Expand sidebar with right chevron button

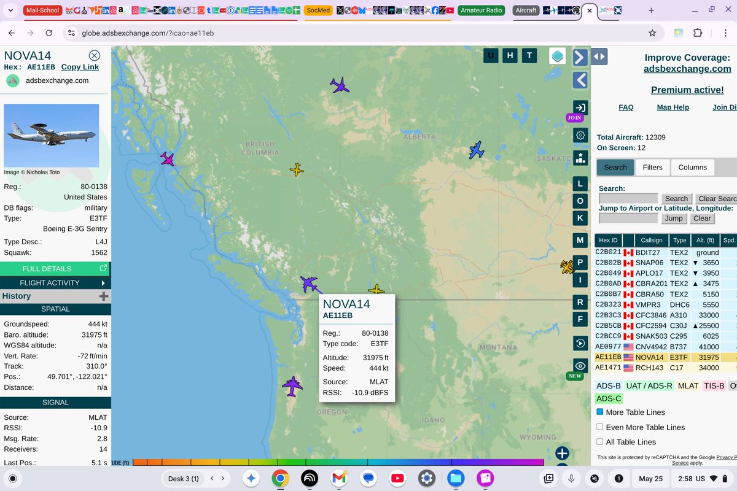pos(580,57)
